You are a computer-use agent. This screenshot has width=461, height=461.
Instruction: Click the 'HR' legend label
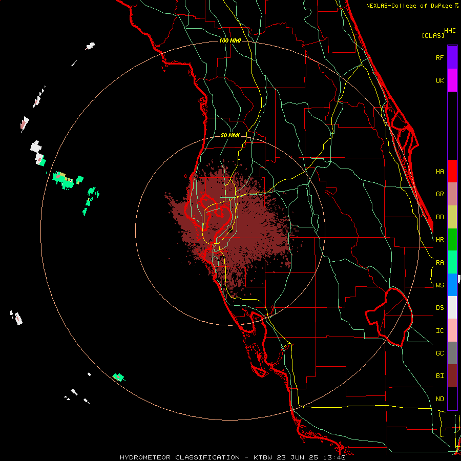tap(439, 240)
